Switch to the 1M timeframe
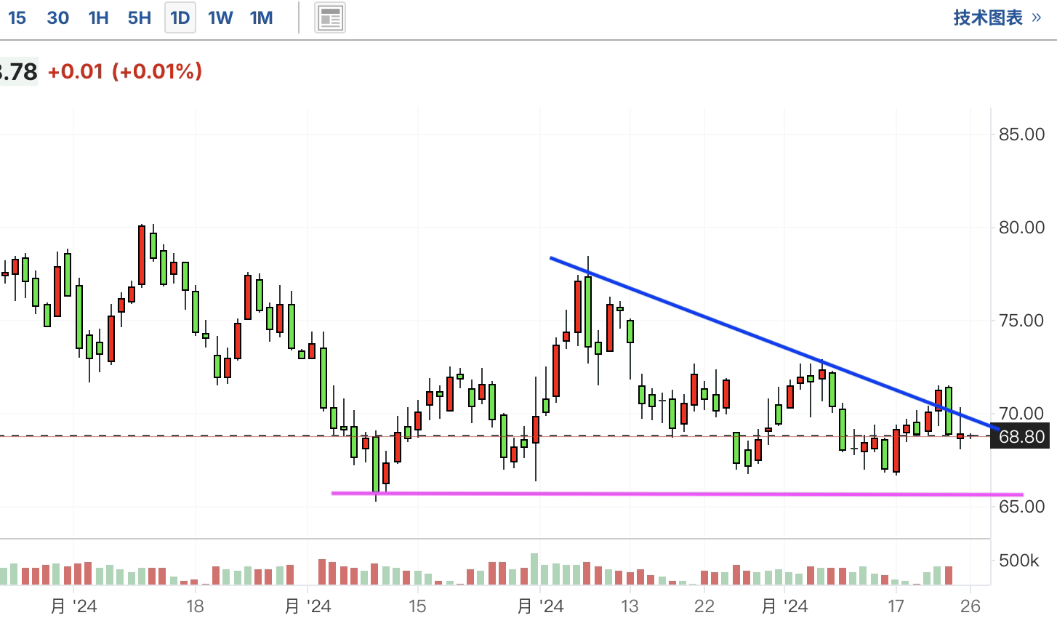This screenshot has height=634, width=1057. tap(261, 17)
